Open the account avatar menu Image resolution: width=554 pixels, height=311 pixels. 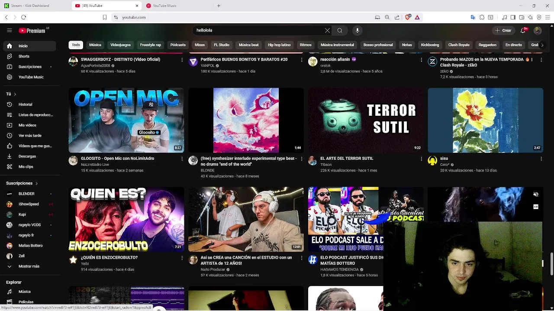[x=538, y=30]
